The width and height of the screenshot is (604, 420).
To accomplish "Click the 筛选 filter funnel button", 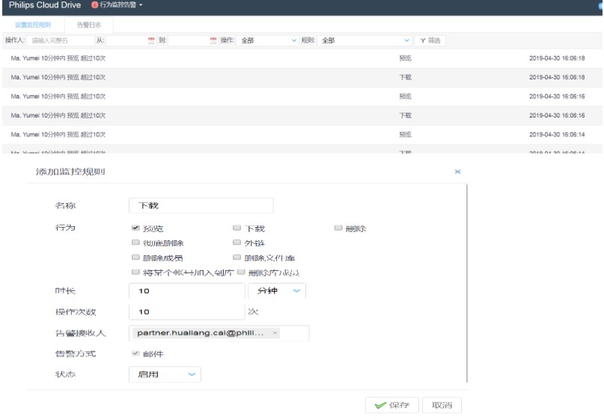I will [431, 40].
